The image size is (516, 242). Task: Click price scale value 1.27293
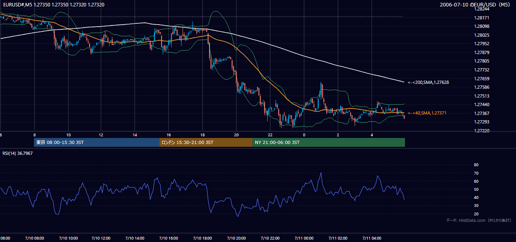482,122
